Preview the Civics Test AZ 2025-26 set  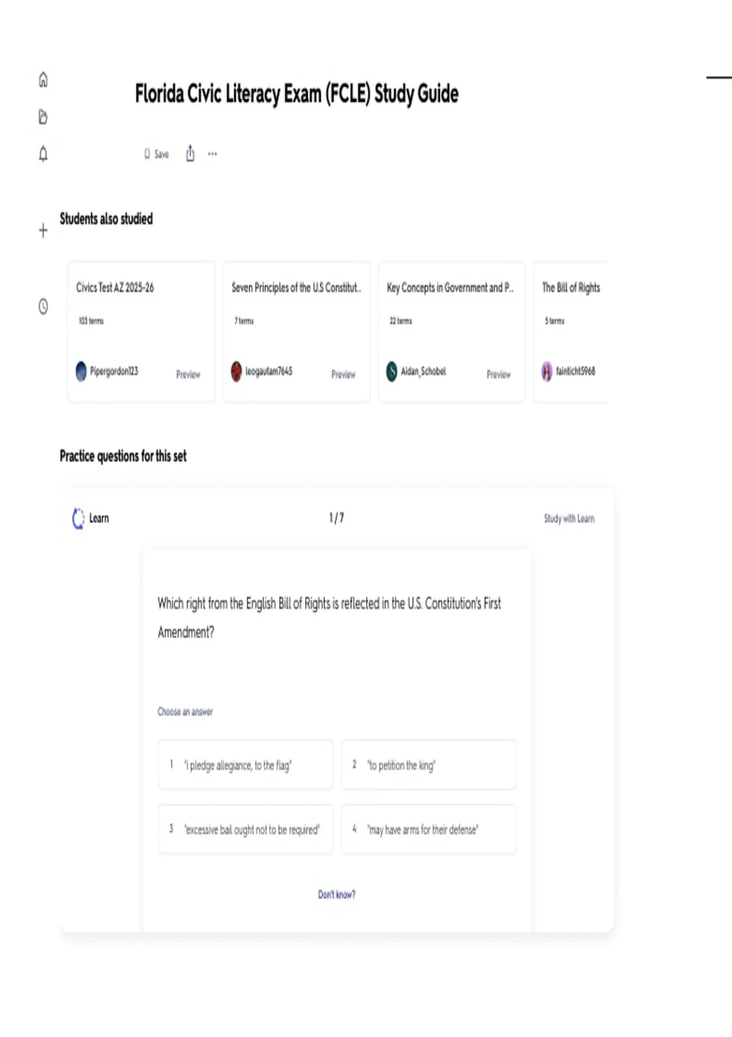coord(188,375)
